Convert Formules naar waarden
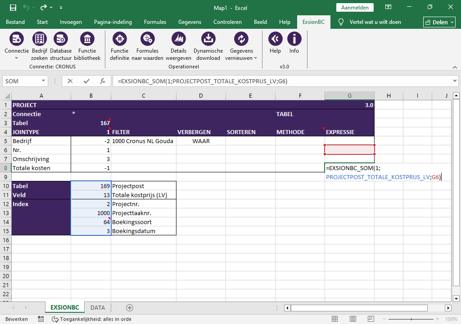461x324 pixels. tap(147, 39)
